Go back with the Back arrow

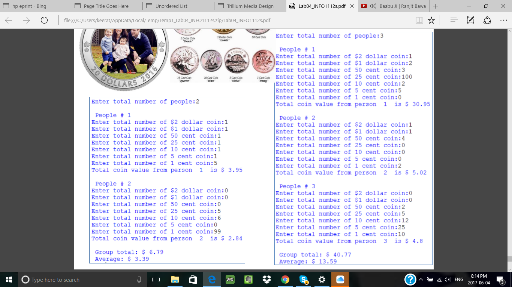[x=9, y=20]
